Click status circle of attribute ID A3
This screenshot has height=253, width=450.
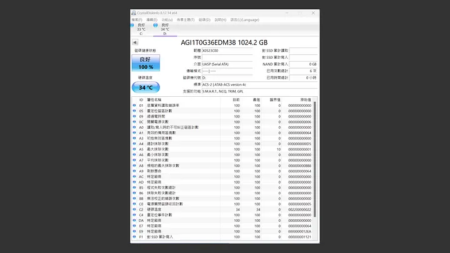tap(134, 138)
